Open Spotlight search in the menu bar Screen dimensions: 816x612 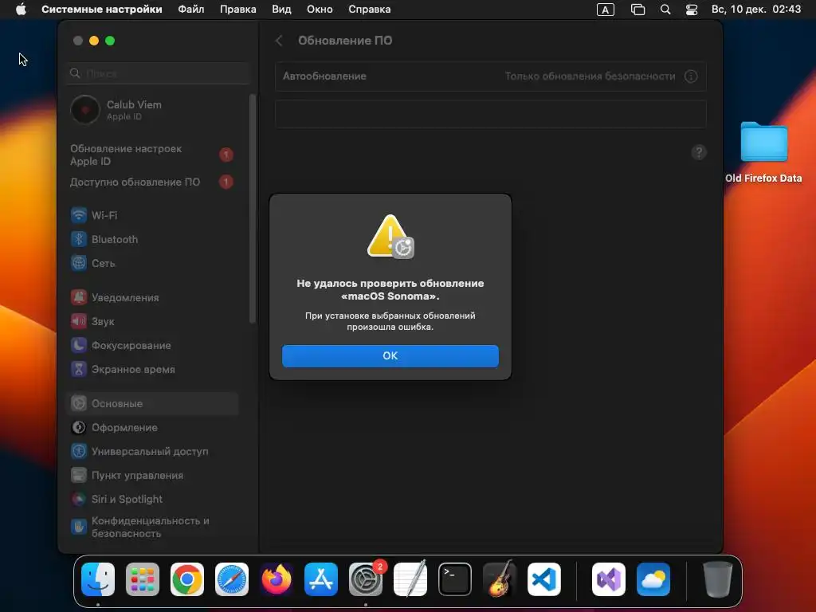pyautogui.click(x=665, y=10)
